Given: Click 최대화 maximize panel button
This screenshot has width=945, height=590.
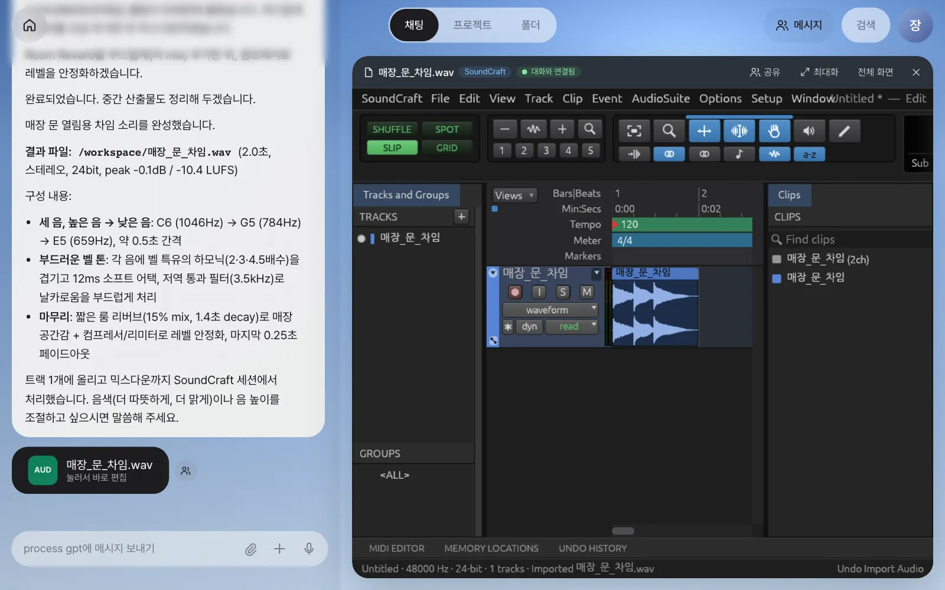Looking at the screenshot, I should click(x=819, y=72).
